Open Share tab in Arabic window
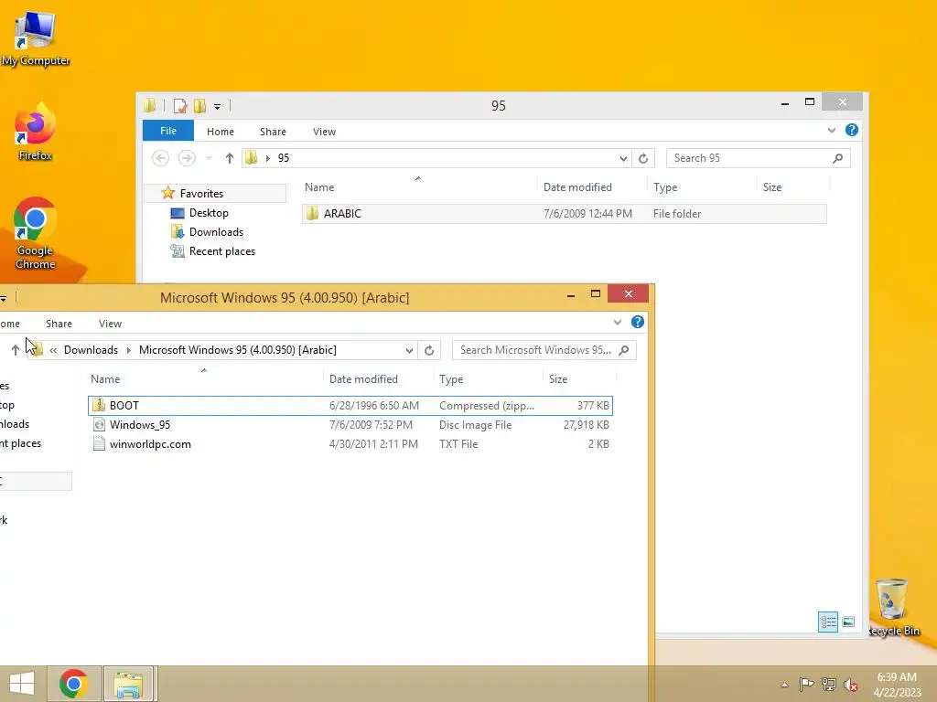This screenshot has height=702, width=937. (59, 324)
